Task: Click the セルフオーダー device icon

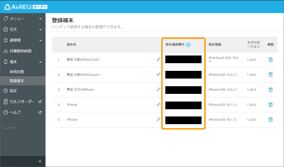Action: coord(5,102)
